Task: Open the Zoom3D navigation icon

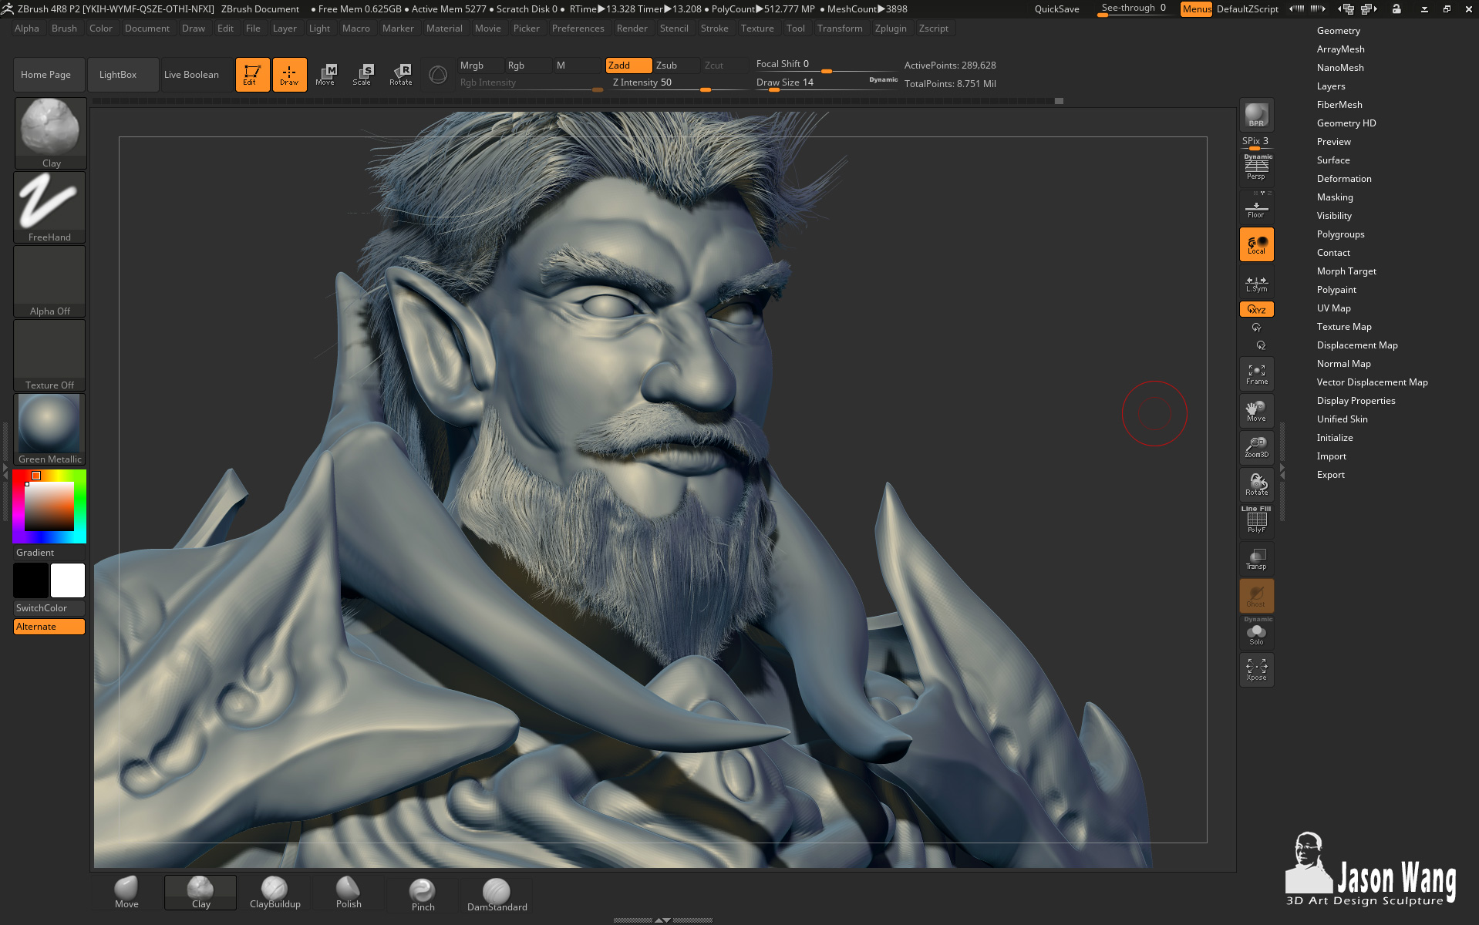Action: pos(1256,448)
